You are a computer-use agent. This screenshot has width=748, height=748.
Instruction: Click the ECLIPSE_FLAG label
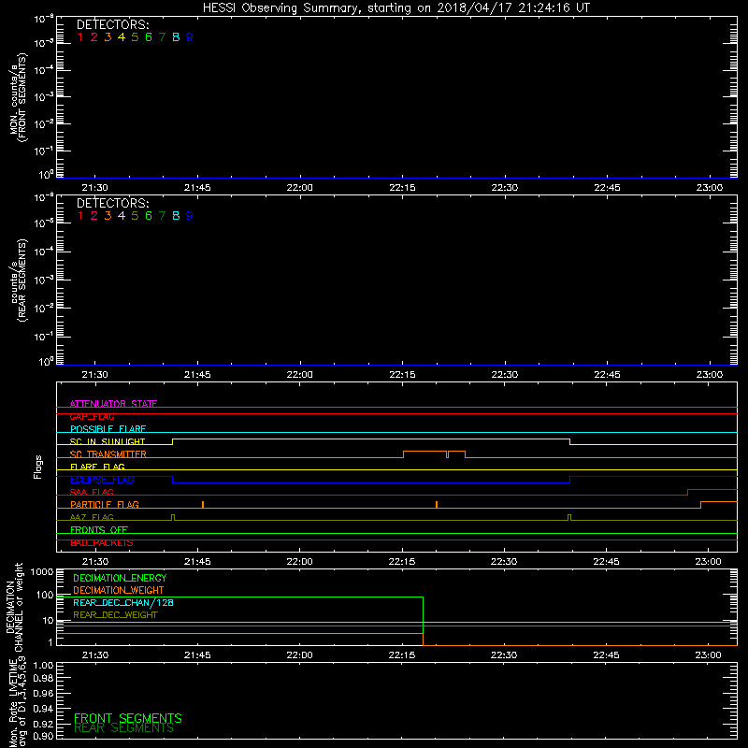102,480
